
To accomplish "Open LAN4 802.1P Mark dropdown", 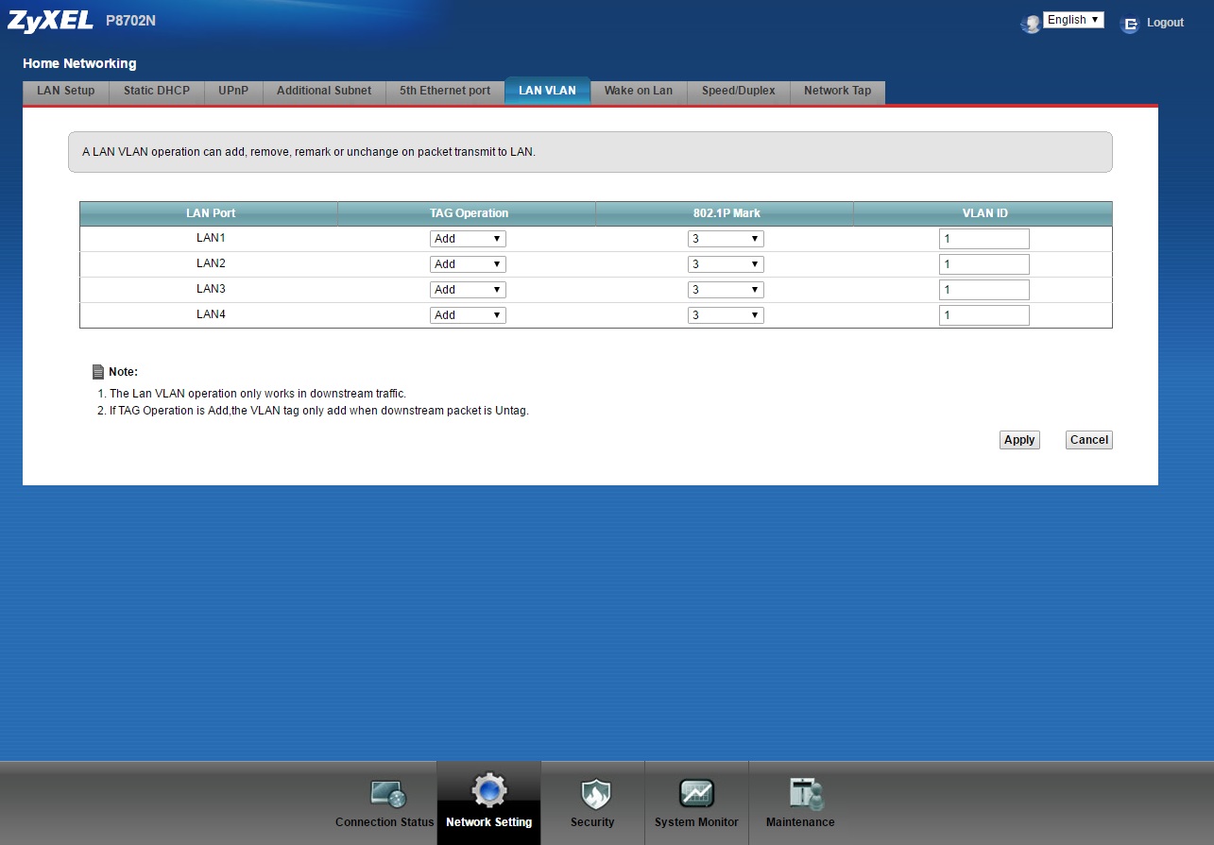I will pyautogui.click(x=726, y=315).
